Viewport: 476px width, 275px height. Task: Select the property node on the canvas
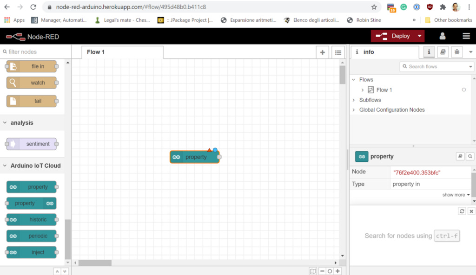[195, 157]
